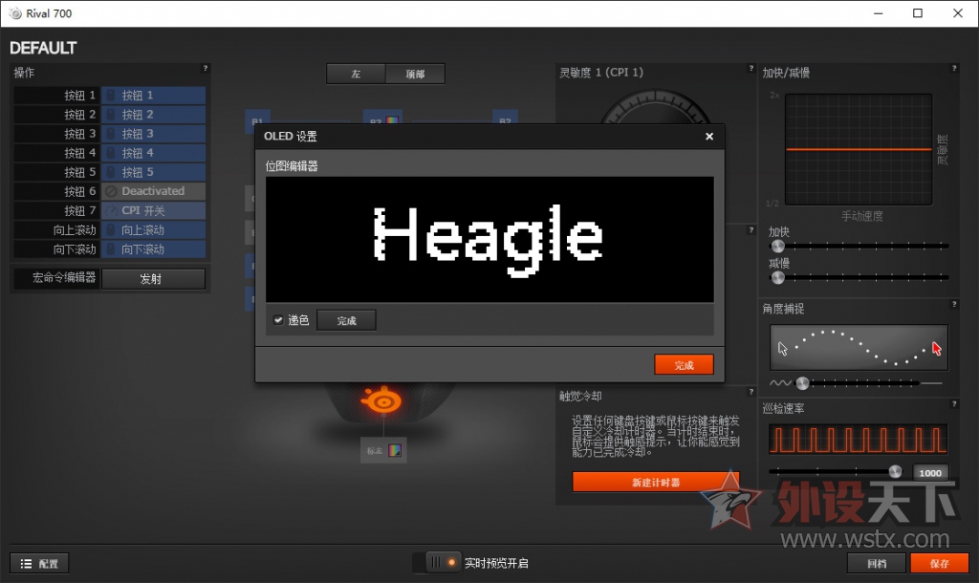Open 配置 list icon button

pyautogui.click(x=40, y=564)
